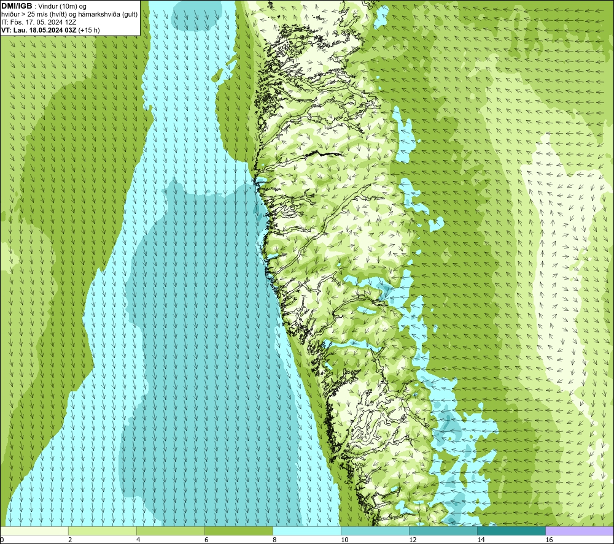
Task: Click the 0-2 m/s pale yellow swatch
Action: tap(34, 531)
